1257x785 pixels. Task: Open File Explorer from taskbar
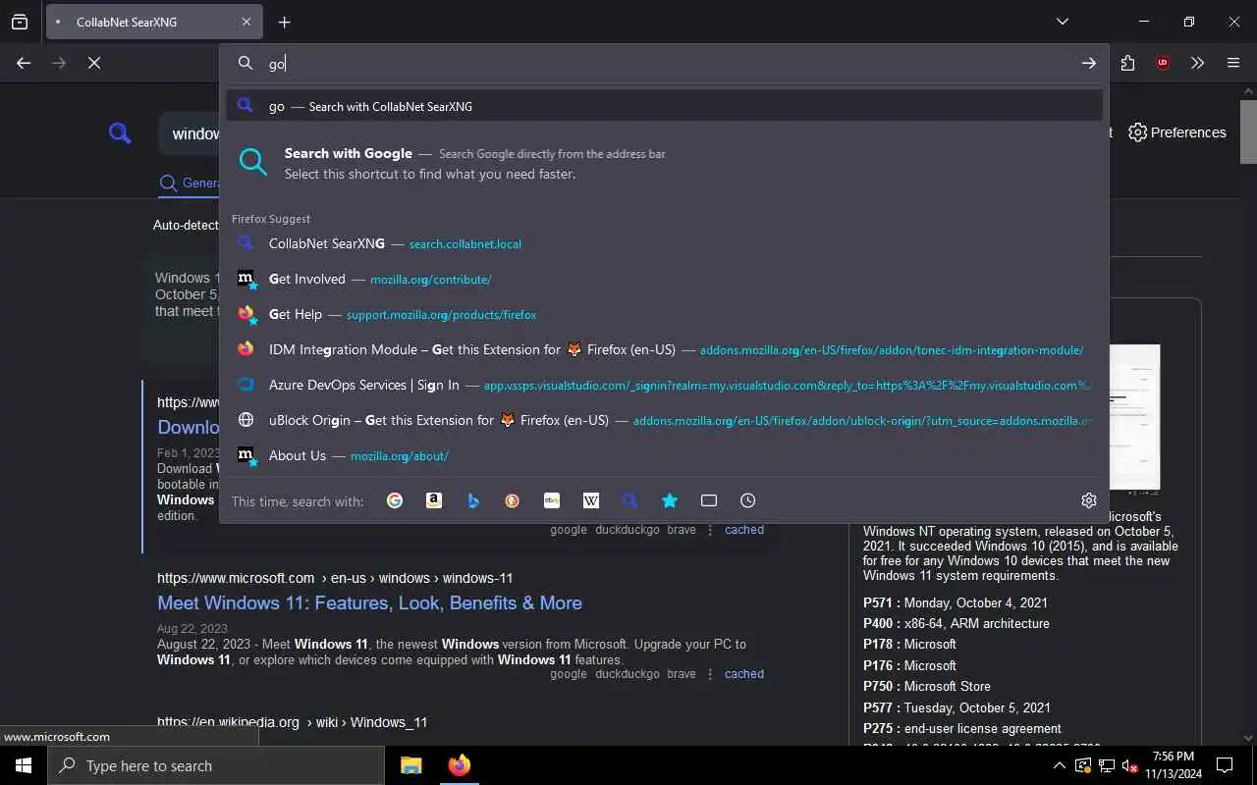pyautogui.click(x=411, y=765)
